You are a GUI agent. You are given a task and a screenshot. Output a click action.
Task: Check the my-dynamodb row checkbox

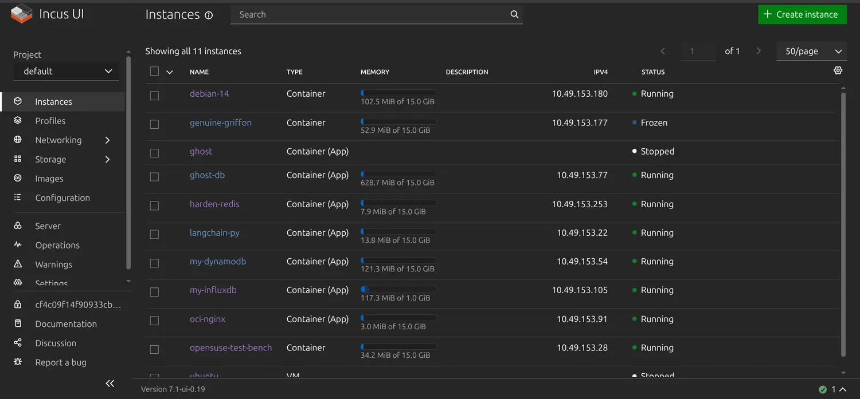[x=154, y=263]
